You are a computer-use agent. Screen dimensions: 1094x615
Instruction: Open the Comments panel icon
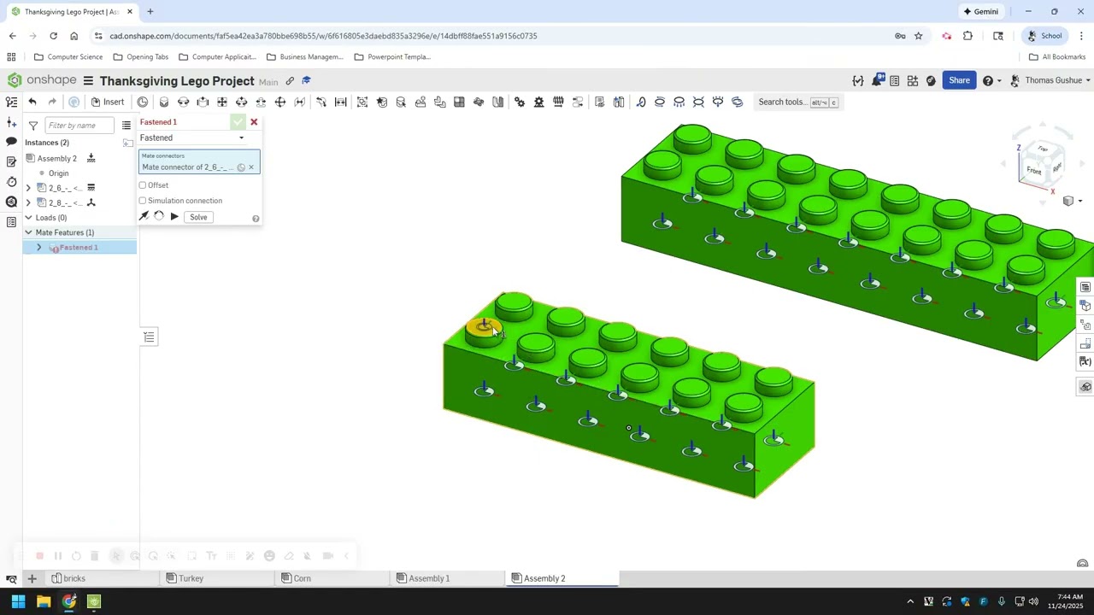tap(11, 142)
